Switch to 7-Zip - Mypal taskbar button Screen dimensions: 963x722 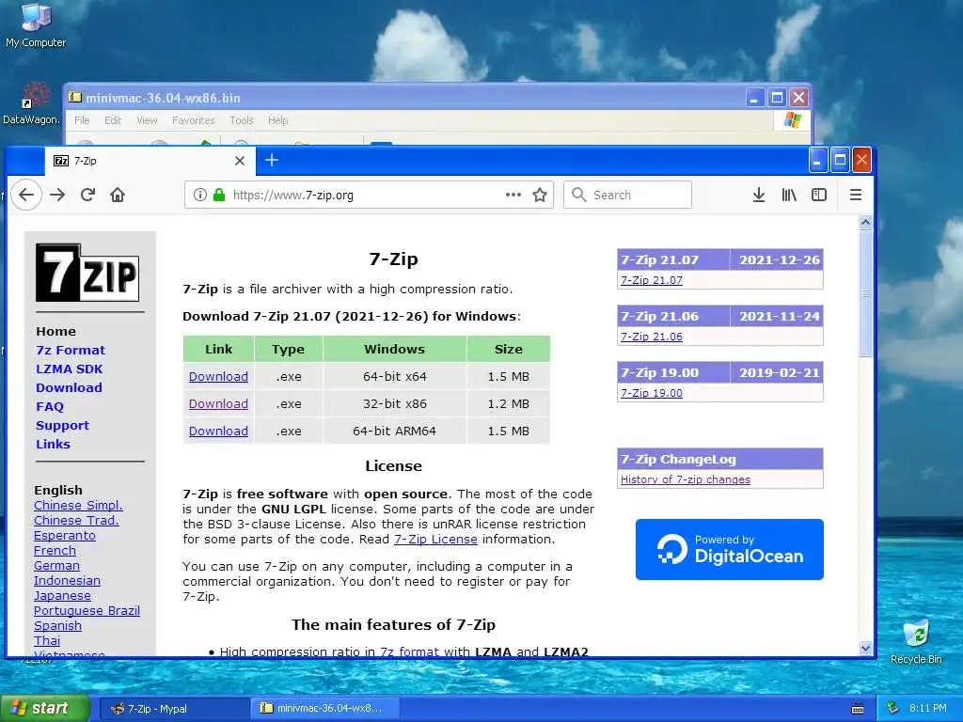pos(173,709)
